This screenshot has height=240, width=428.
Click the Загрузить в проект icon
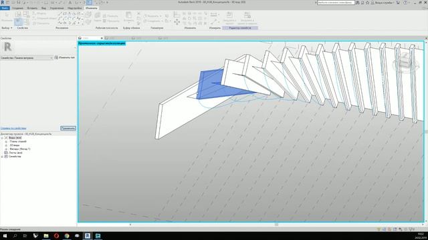[x=229, y=18]
